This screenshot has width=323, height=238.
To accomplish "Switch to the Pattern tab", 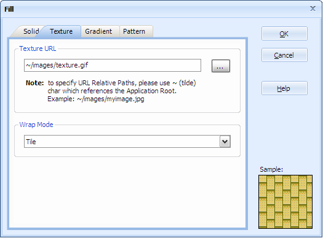I will click(134, 31).
